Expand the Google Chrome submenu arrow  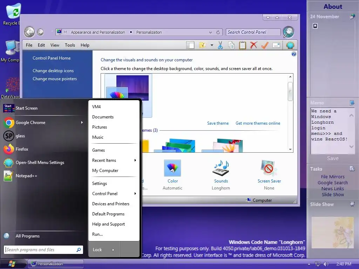82,123
